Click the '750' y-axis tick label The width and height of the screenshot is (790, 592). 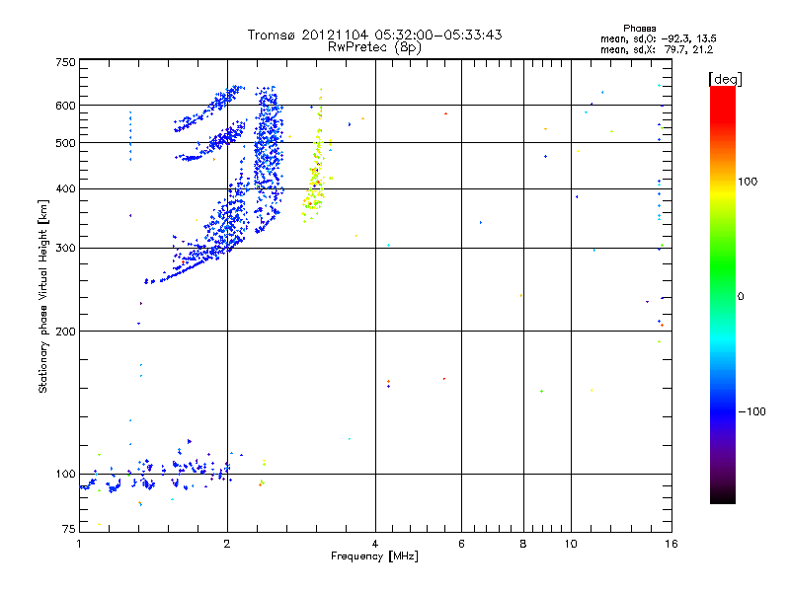(65, 63)
